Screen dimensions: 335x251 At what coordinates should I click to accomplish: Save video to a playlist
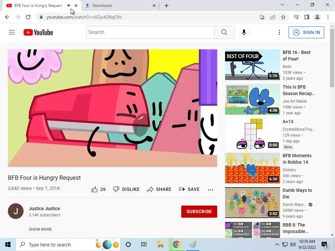[x=189, y=189]
